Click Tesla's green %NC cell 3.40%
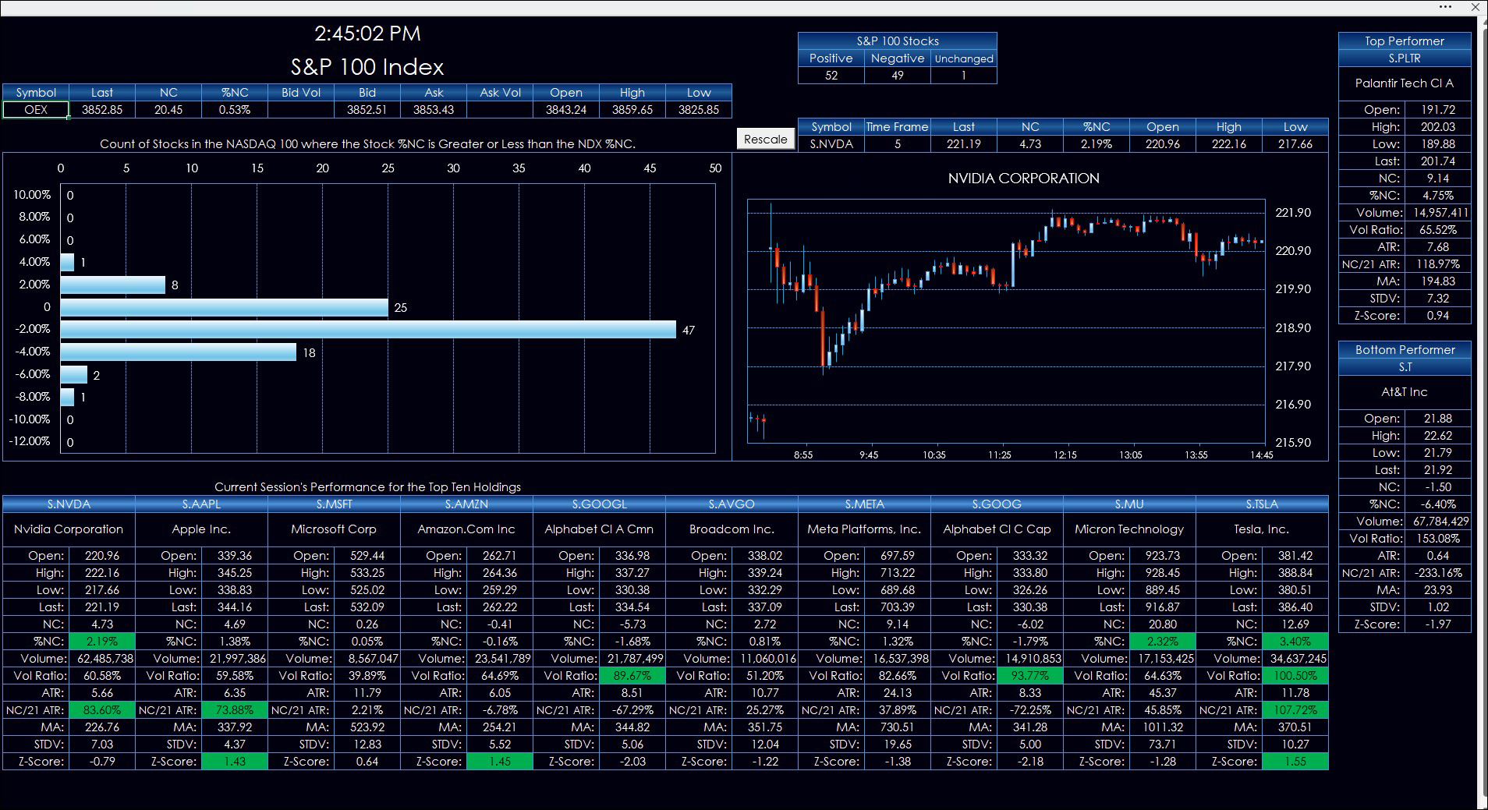This screenshot has width=1488, height=810. [x=1295, y=642]
